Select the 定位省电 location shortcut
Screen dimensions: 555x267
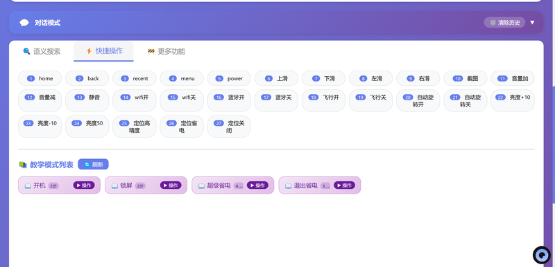pyautogui.click(x=182, y=127)
